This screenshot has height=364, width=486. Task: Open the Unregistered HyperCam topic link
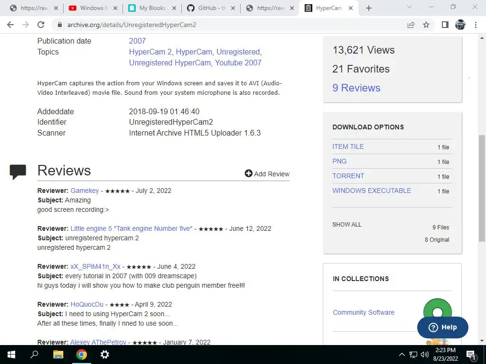pyautogui.click(x=170, y=63)
